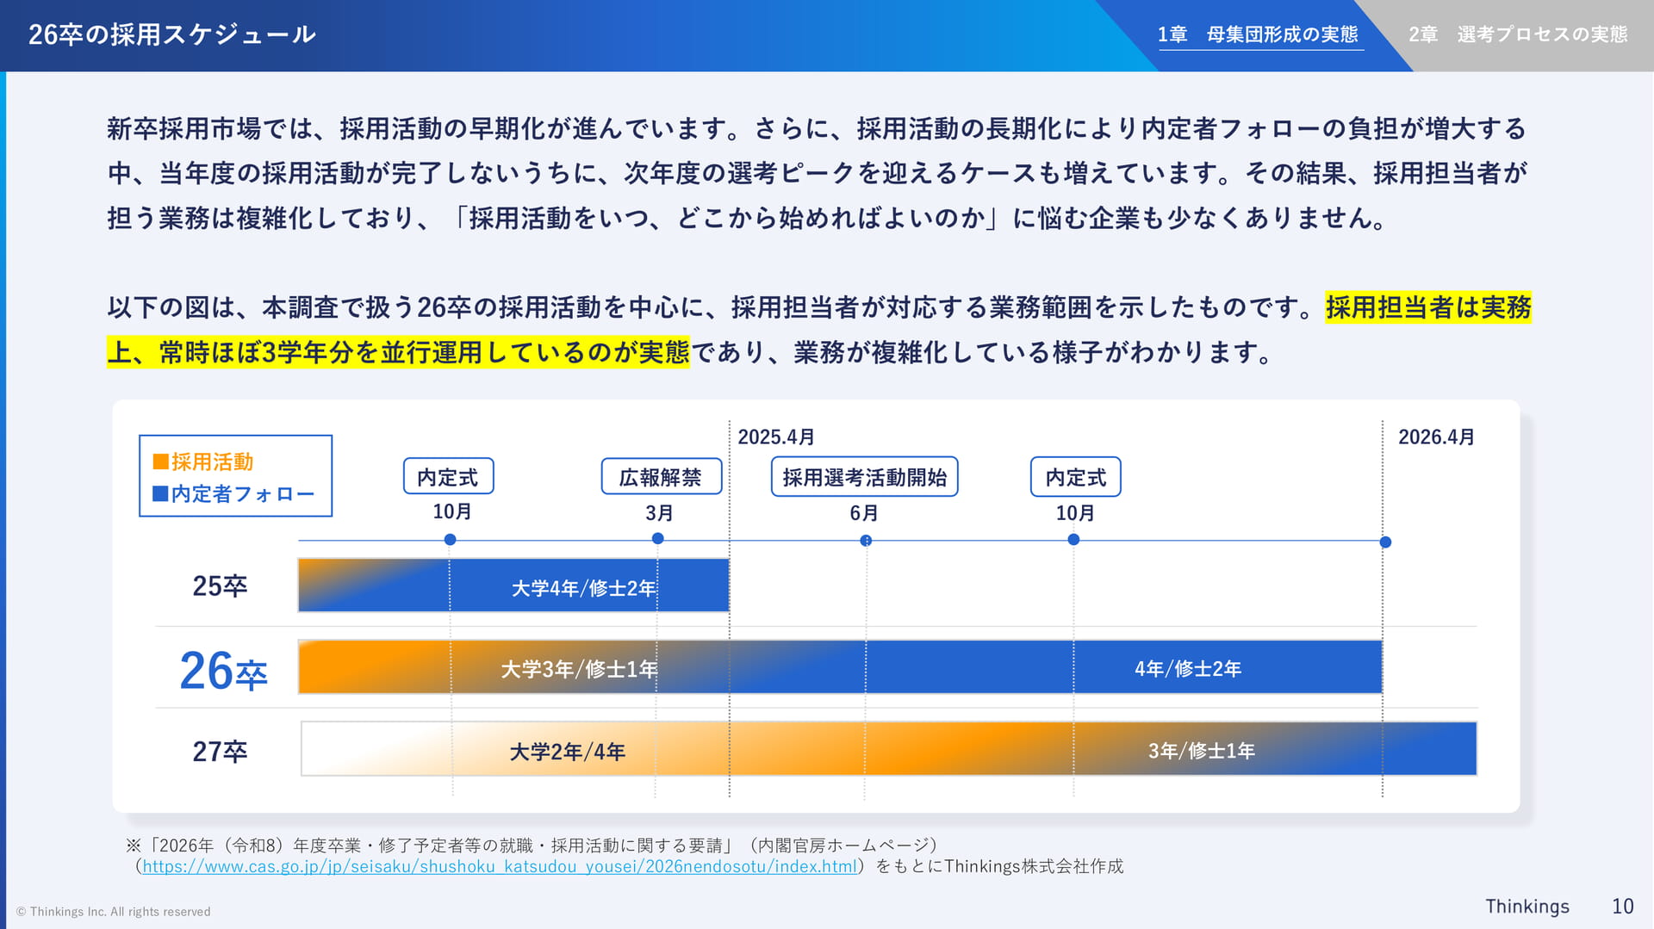1654x929 pixels.
Task: Click the 6月 month label
Action: [x=864, y=513]
